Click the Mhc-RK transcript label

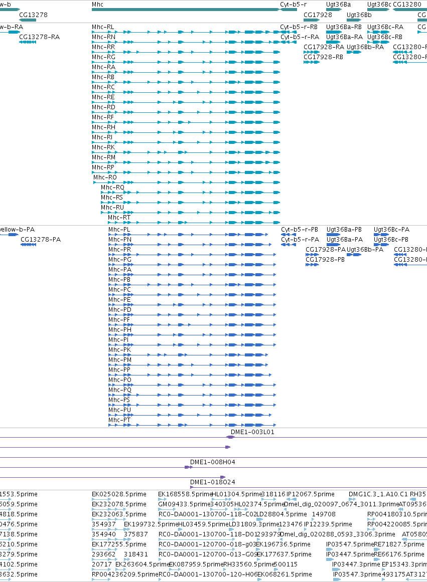coord(103,147)
